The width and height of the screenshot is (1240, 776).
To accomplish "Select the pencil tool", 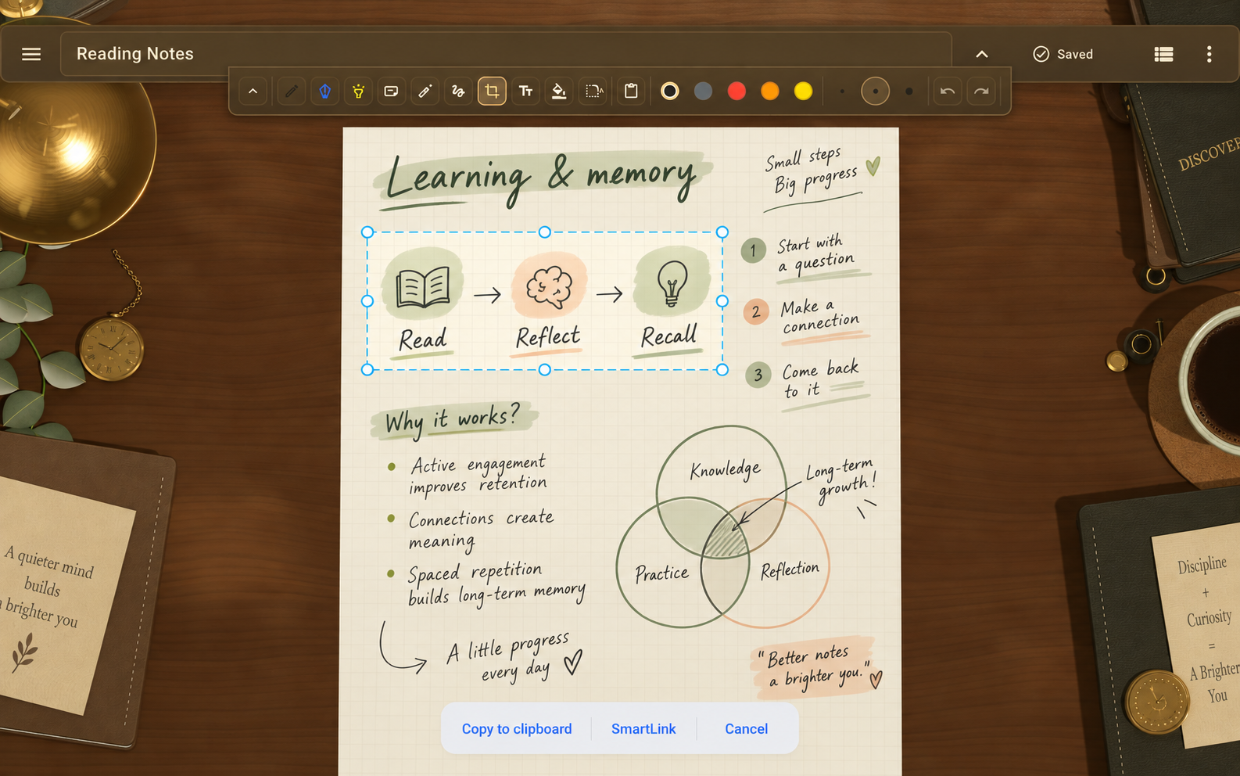I will point(291,92).
